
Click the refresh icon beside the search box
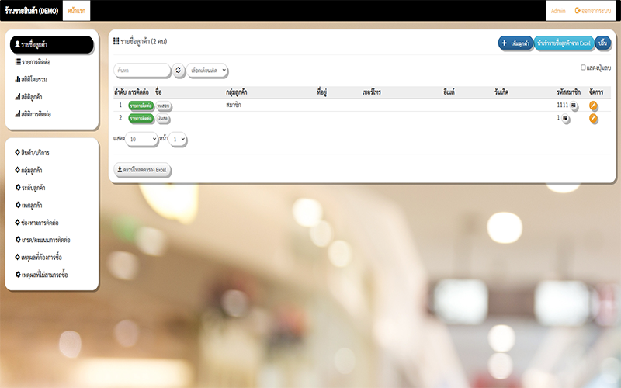179,71
